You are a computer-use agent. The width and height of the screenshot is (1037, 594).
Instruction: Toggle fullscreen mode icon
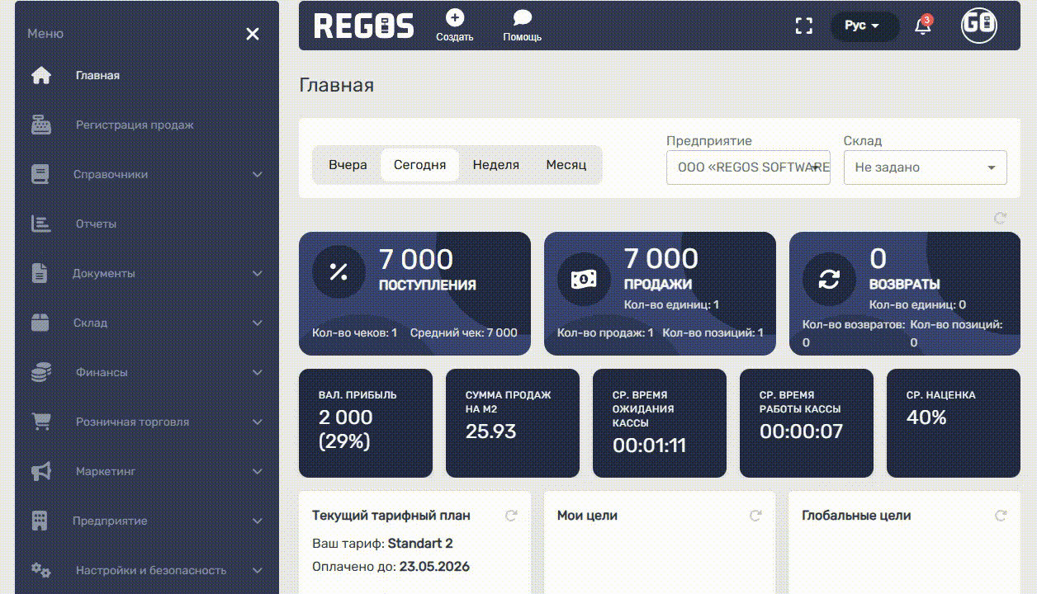(803, 26)
